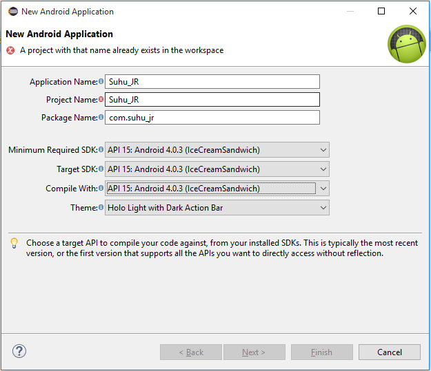This screenshot has height=371, width=431.
Task: Click info icon beside Theme label
Action: (x=101, y=207)
